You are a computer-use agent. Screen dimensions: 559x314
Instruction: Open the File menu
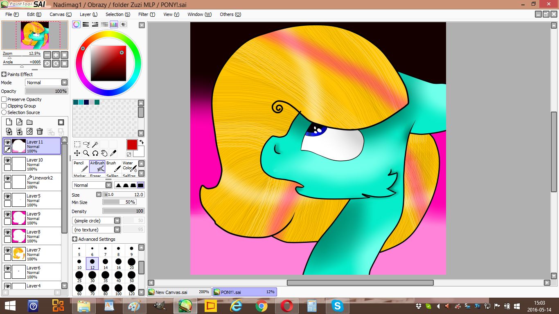12,14
